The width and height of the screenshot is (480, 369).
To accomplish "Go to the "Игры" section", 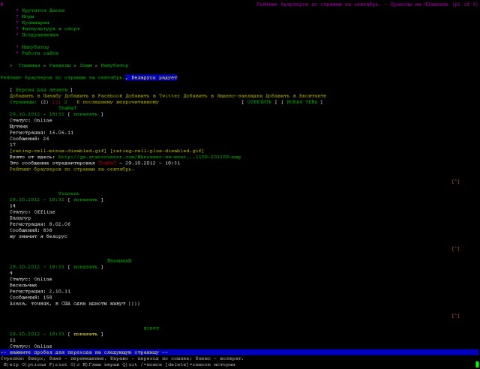I will tap(28, 17).
